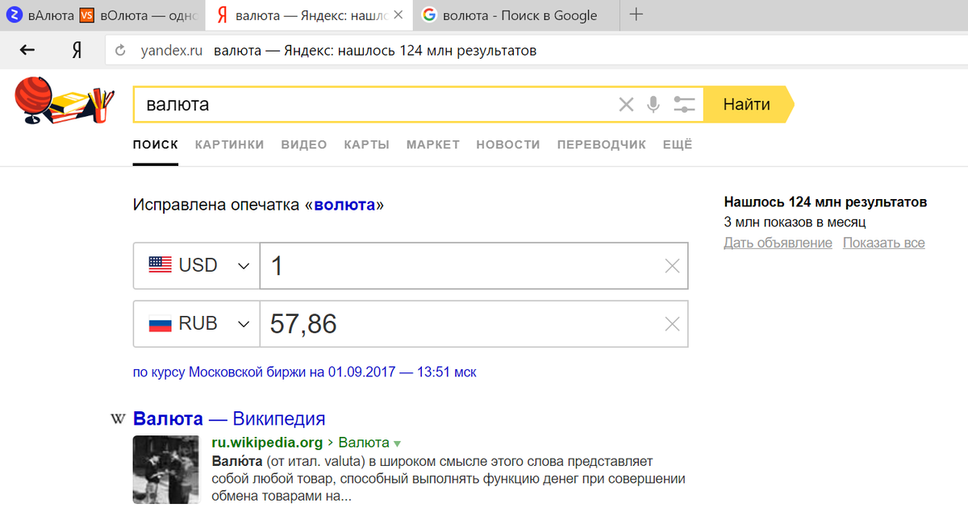Click the original query link волюта

pyautogui.click(x=344, y=205)
